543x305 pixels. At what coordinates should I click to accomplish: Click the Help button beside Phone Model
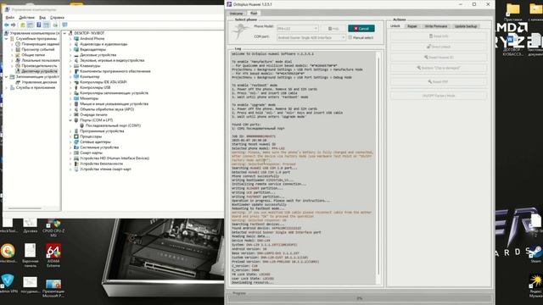click(333, 28)
